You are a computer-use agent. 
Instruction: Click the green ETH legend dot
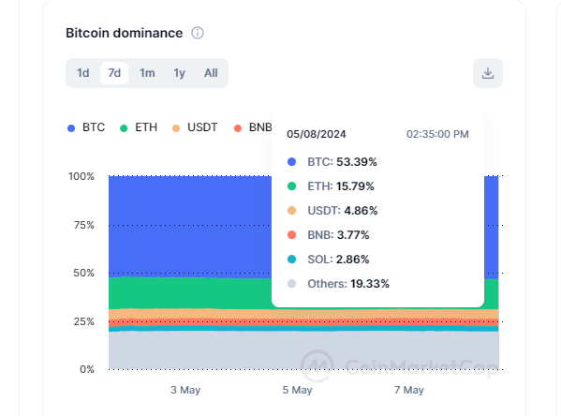[124, 128]
